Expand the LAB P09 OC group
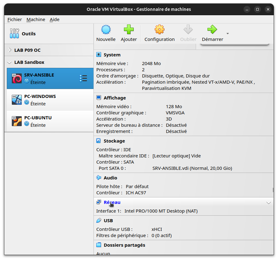This screenshot has height=260, width=278. pos(9,50)
